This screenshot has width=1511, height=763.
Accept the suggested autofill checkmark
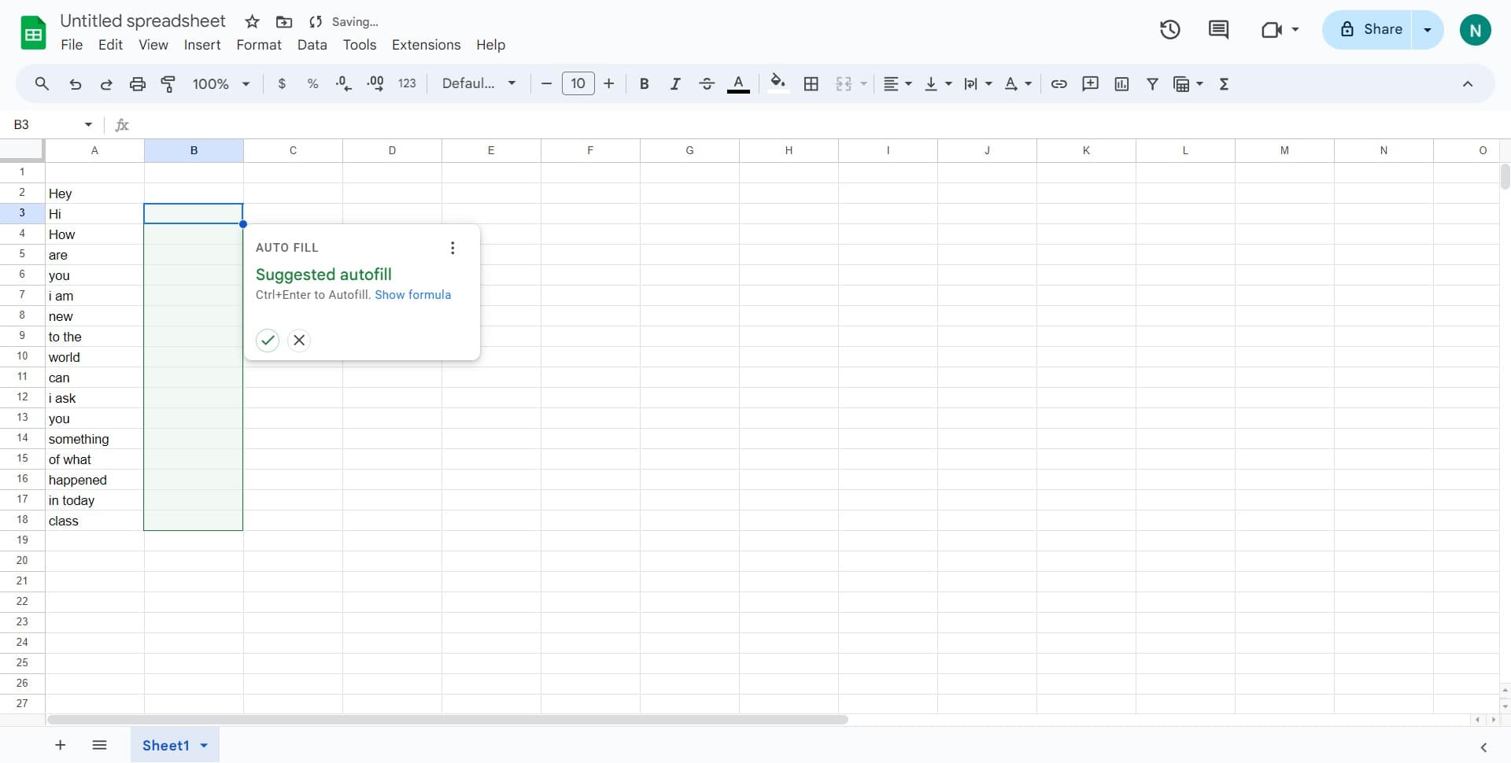[x=268, y=341]
